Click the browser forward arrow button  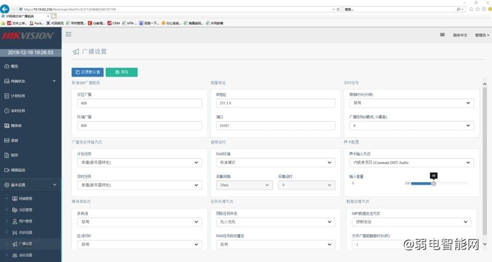coord(13,10)
